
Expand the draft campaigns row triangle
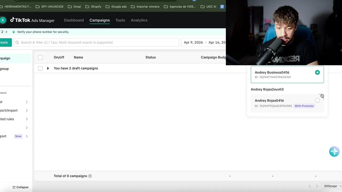(x=48, y=68)
